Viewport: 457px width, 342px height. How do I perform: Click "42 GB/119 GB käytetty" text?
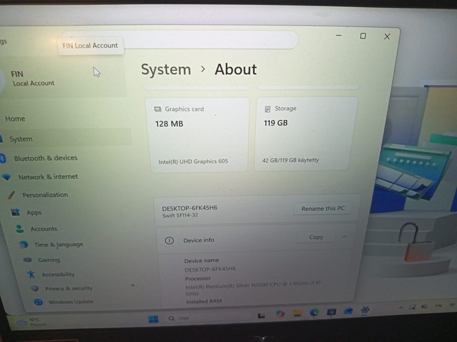tap(290, 160)
